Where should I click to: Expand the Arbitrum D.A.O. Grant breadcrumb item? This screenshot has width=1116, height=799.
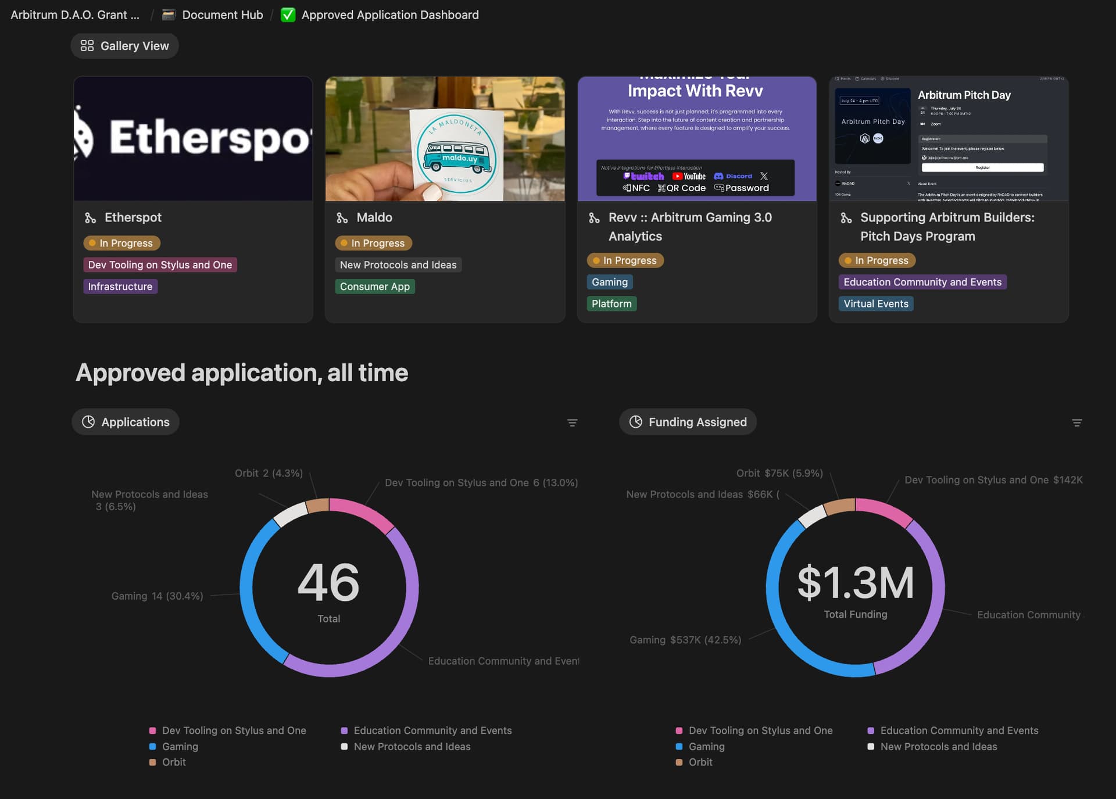(x=74, y=15)
